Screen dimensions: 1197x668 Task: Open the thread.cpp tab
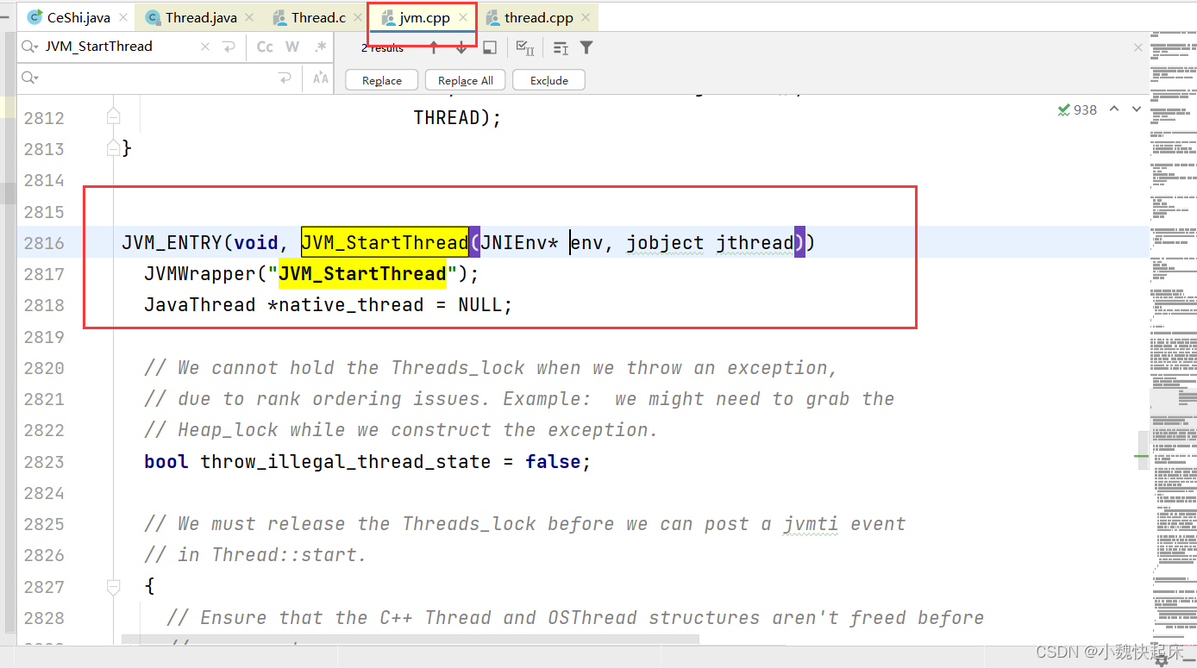tap(538, 17)
